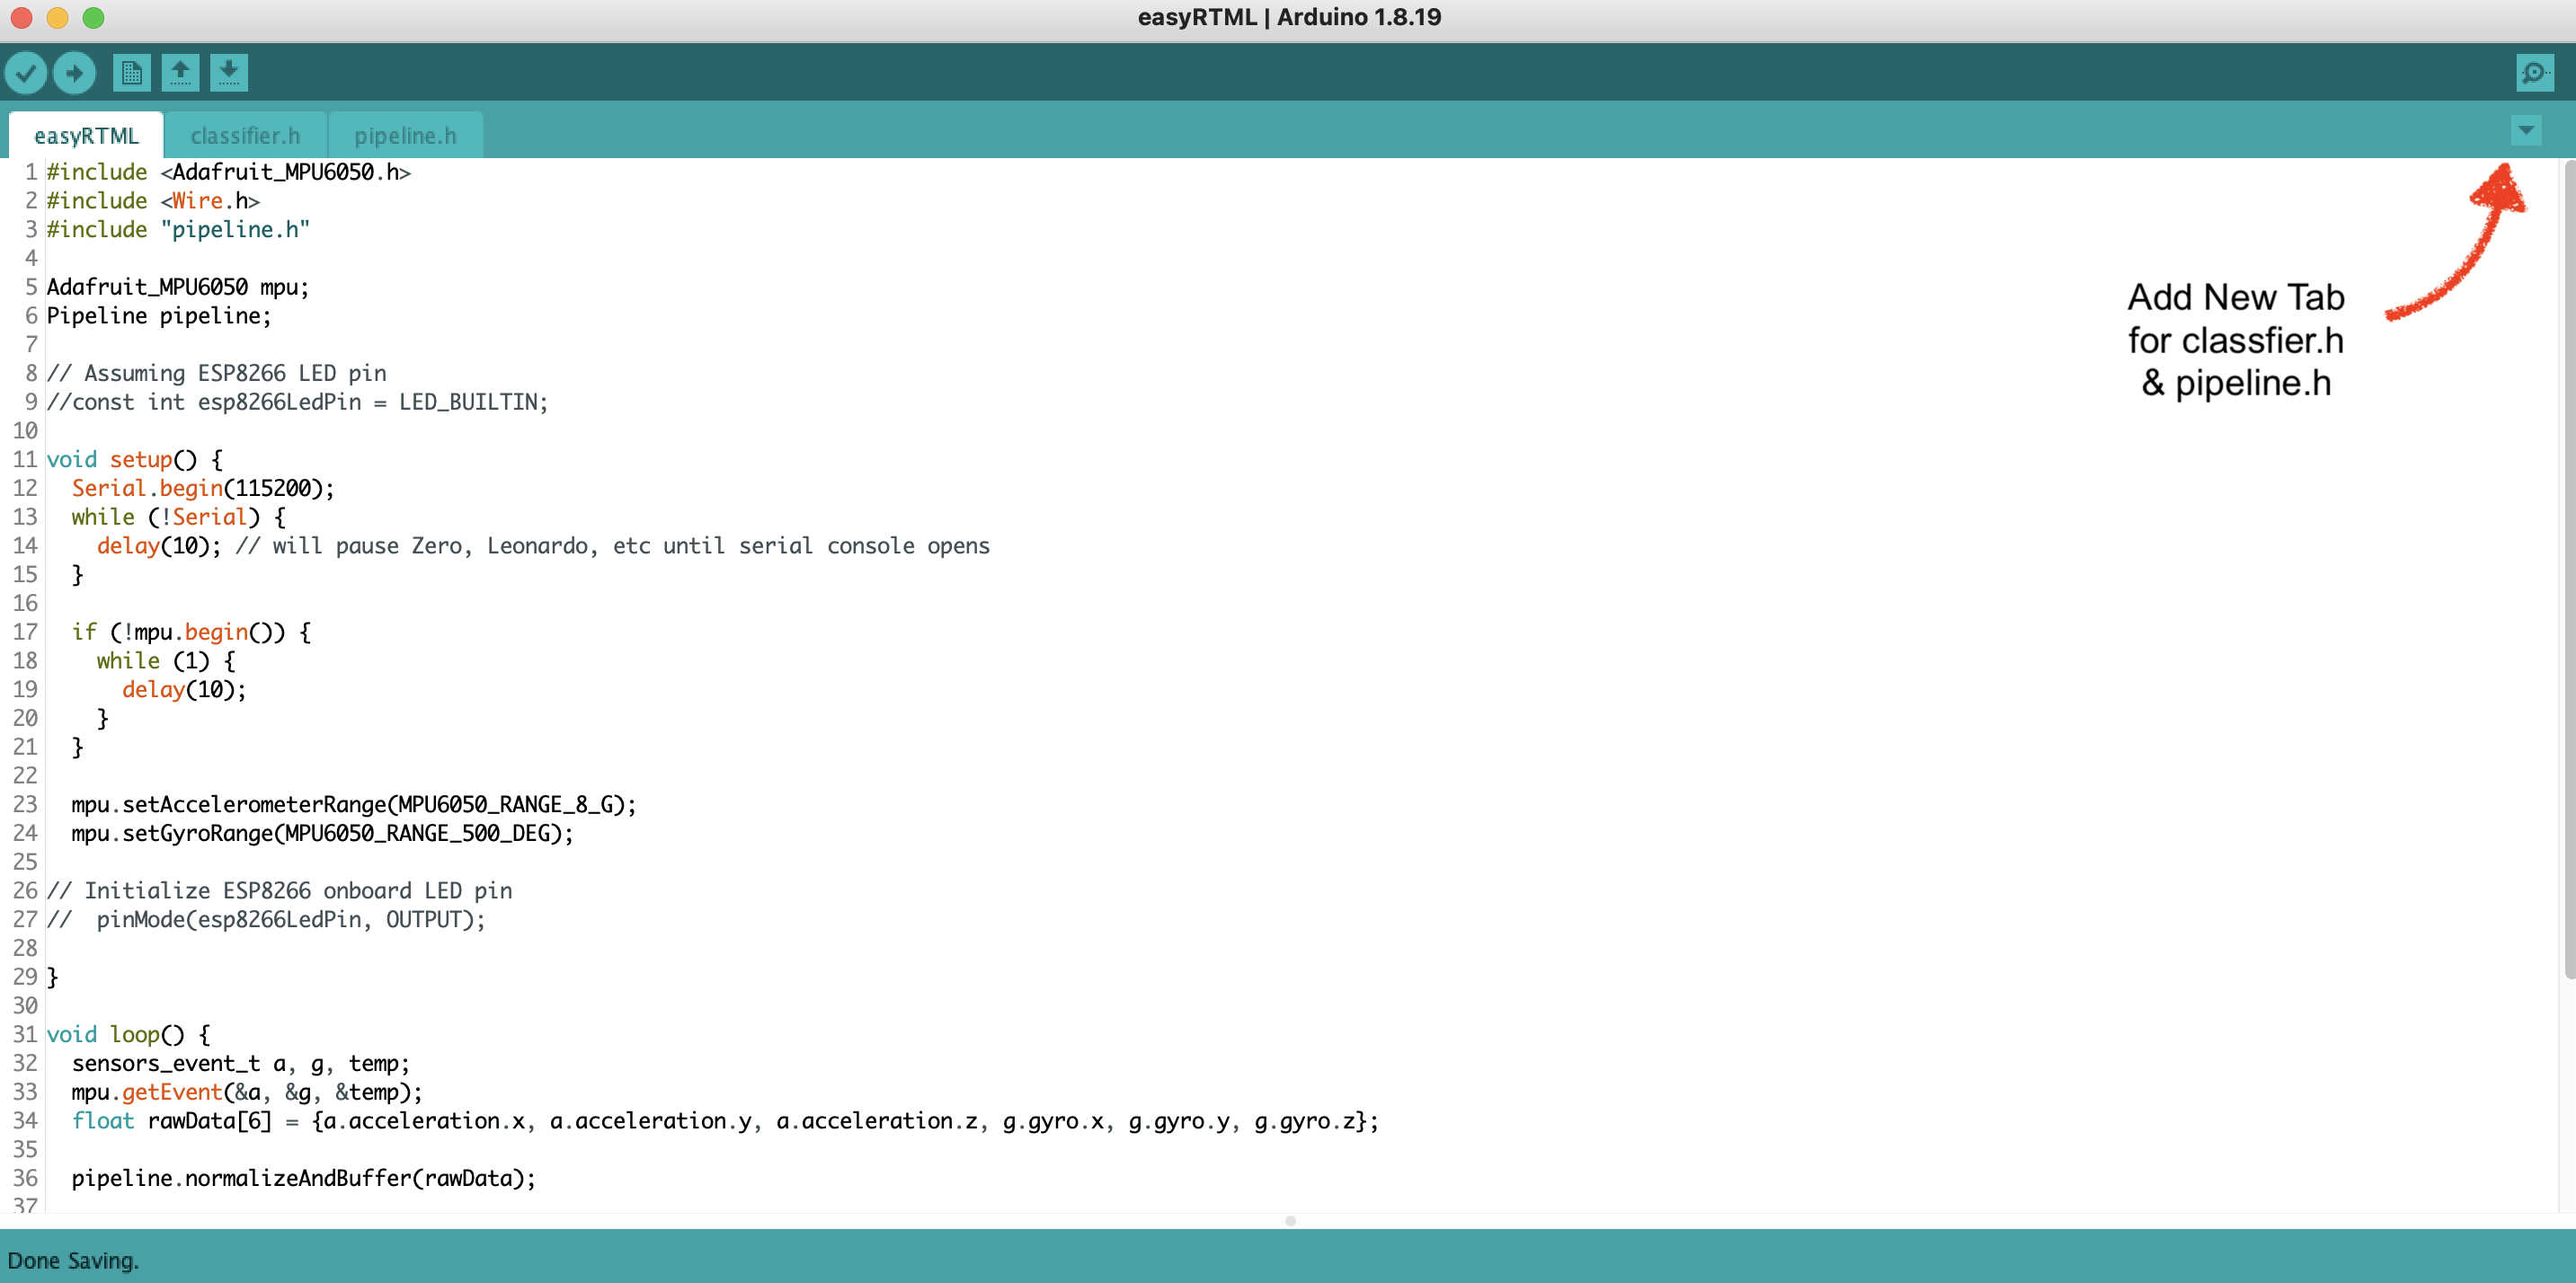Click on 'pipeline.normalizeAndBuffer(rawData);' line
Viewport: 2576px width, 1283px height.
304,1179
